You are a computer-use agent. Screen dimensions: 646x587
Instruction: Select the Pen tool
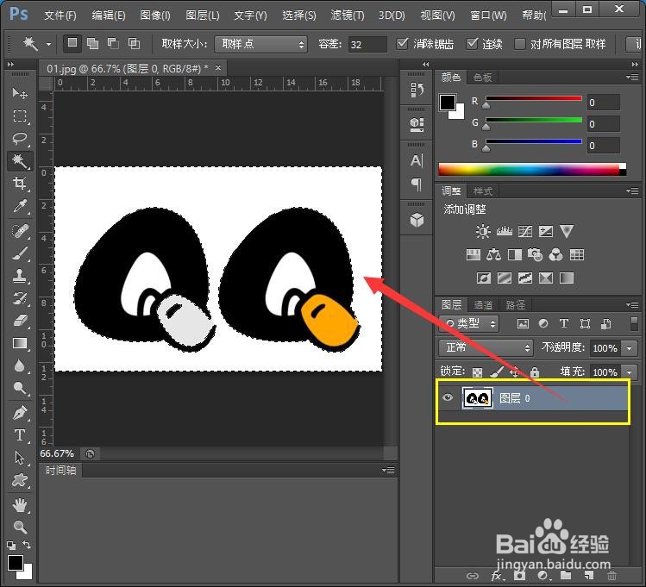(x=19, y=413)
